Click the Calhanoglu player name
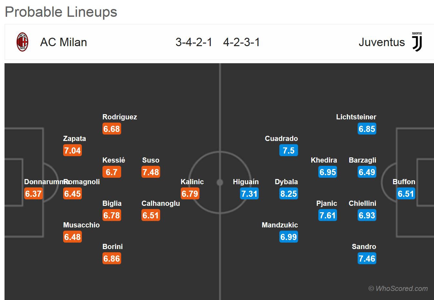Image resolution: width=434 pixels, height=300 pixels. click(160, 204)
